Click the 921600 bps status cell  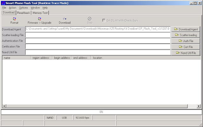point(82,118)
